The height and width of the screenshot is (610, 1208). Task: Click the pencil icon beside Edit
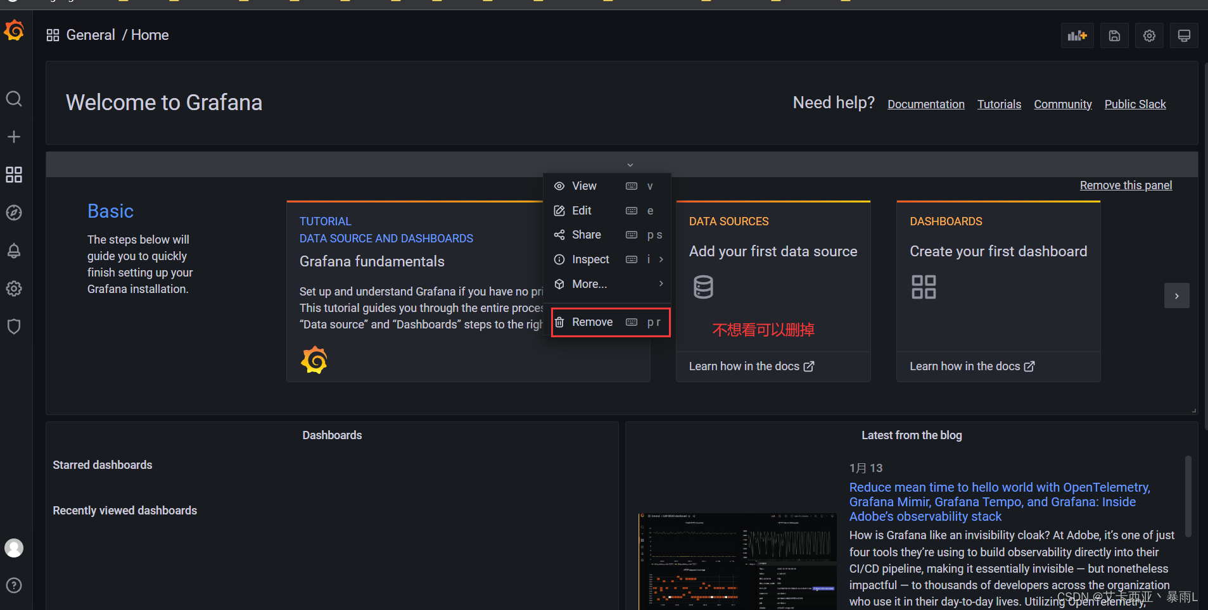559,211
